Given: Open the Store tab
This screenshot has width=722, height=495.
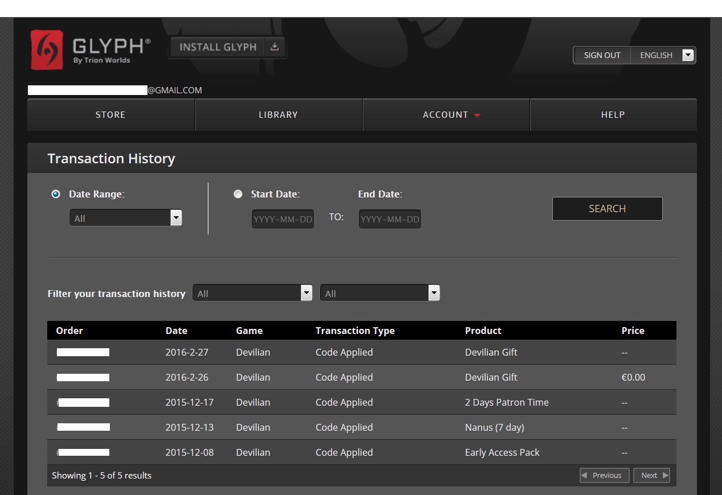Looking at the screenshot, I should click(111, 115).
